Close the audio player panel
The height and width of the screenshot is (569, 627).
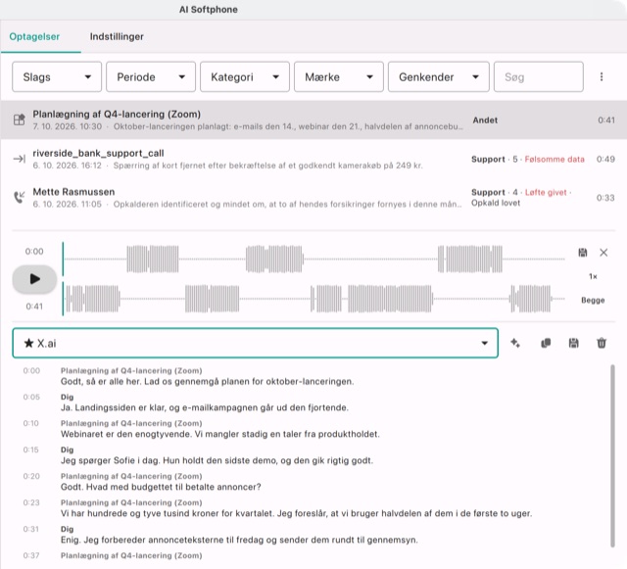coord(603,253)
